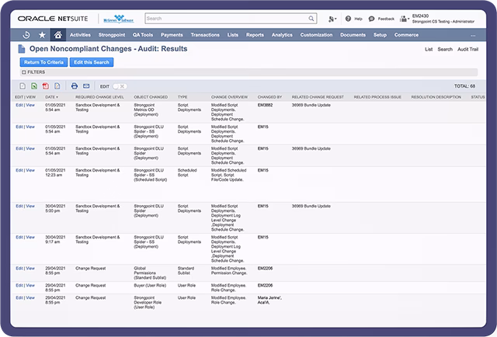The width and height of the screenshot is (497, 337).
Task: Edit the Strongpoint Developer Role row
Action: (x=19, y=297)
